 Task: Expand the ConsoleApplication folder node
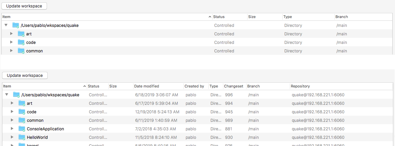(12, 129)
